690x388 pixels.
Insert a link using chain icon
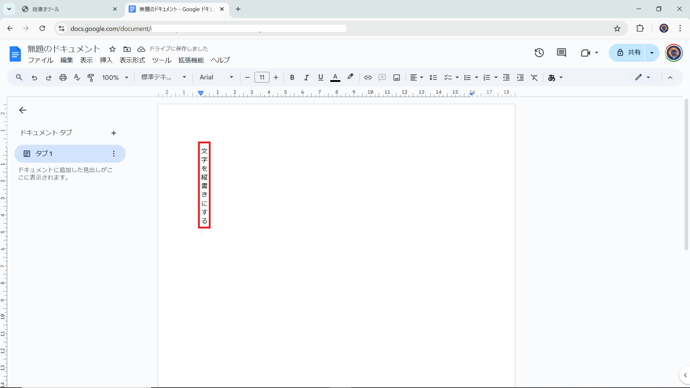[x=368, y=77]
